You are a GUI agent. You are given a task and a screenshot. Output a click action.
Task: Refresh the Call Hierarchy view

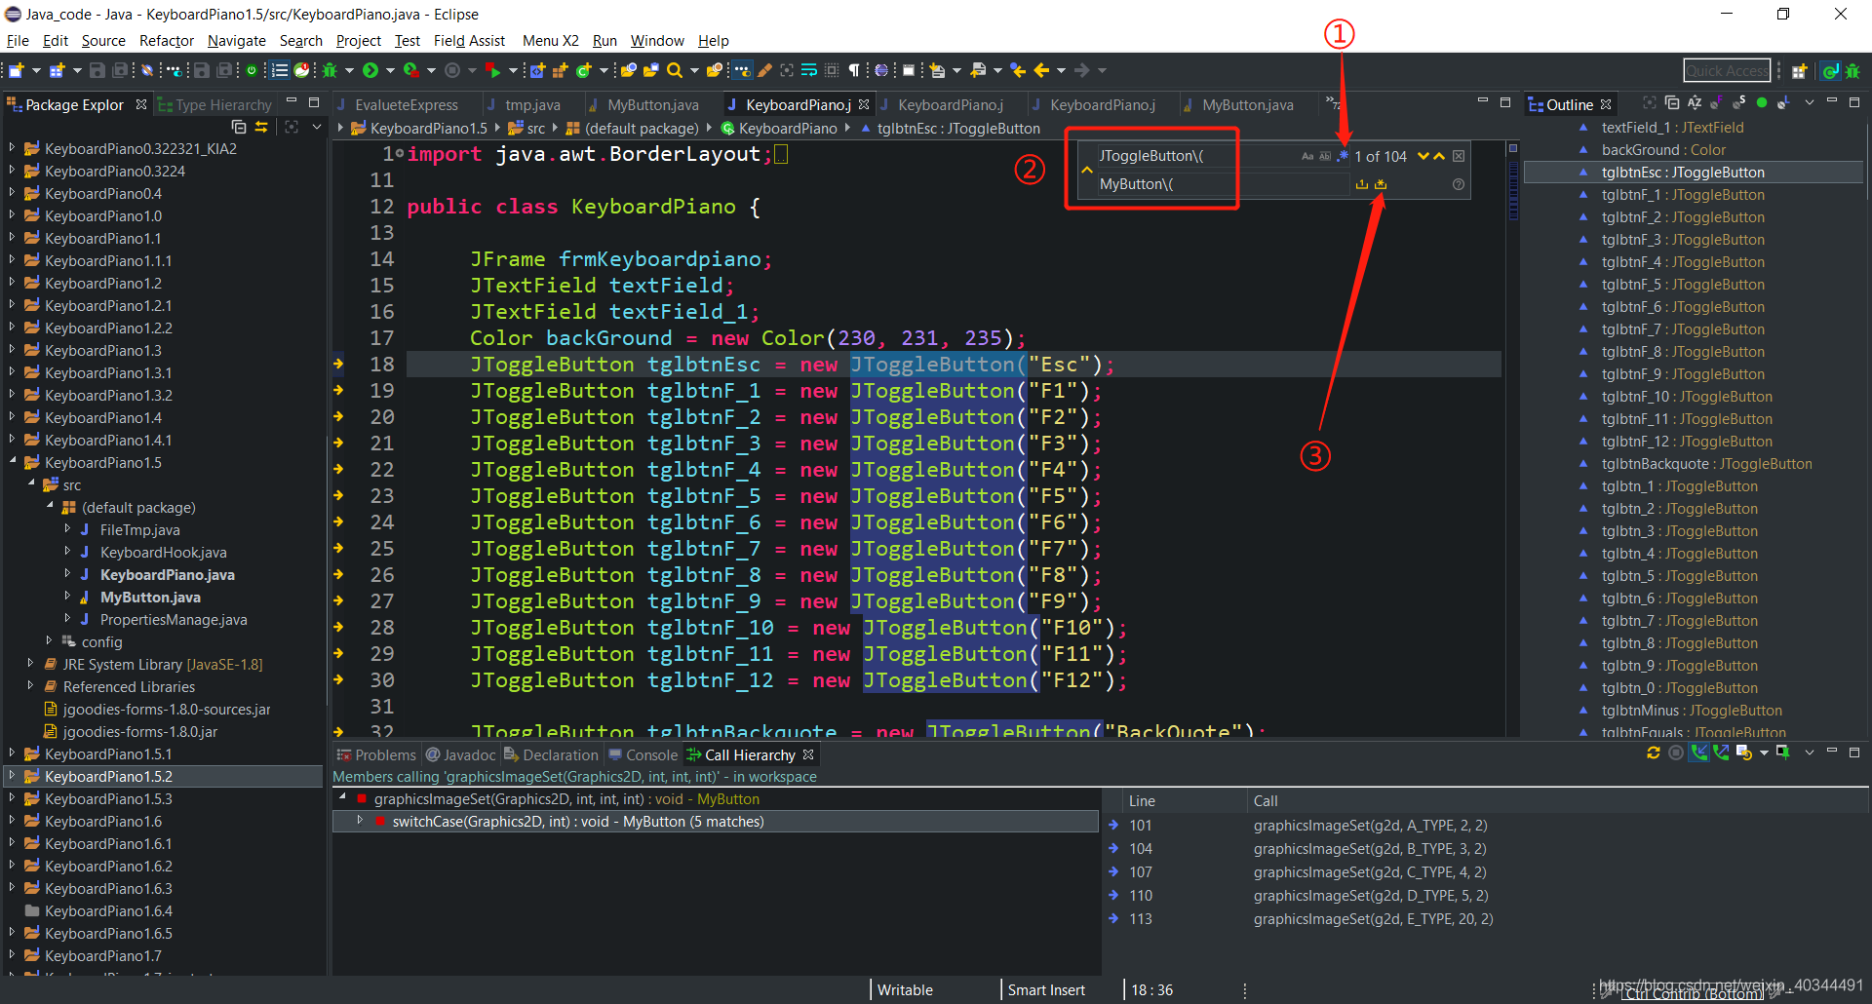(1653, 753)
